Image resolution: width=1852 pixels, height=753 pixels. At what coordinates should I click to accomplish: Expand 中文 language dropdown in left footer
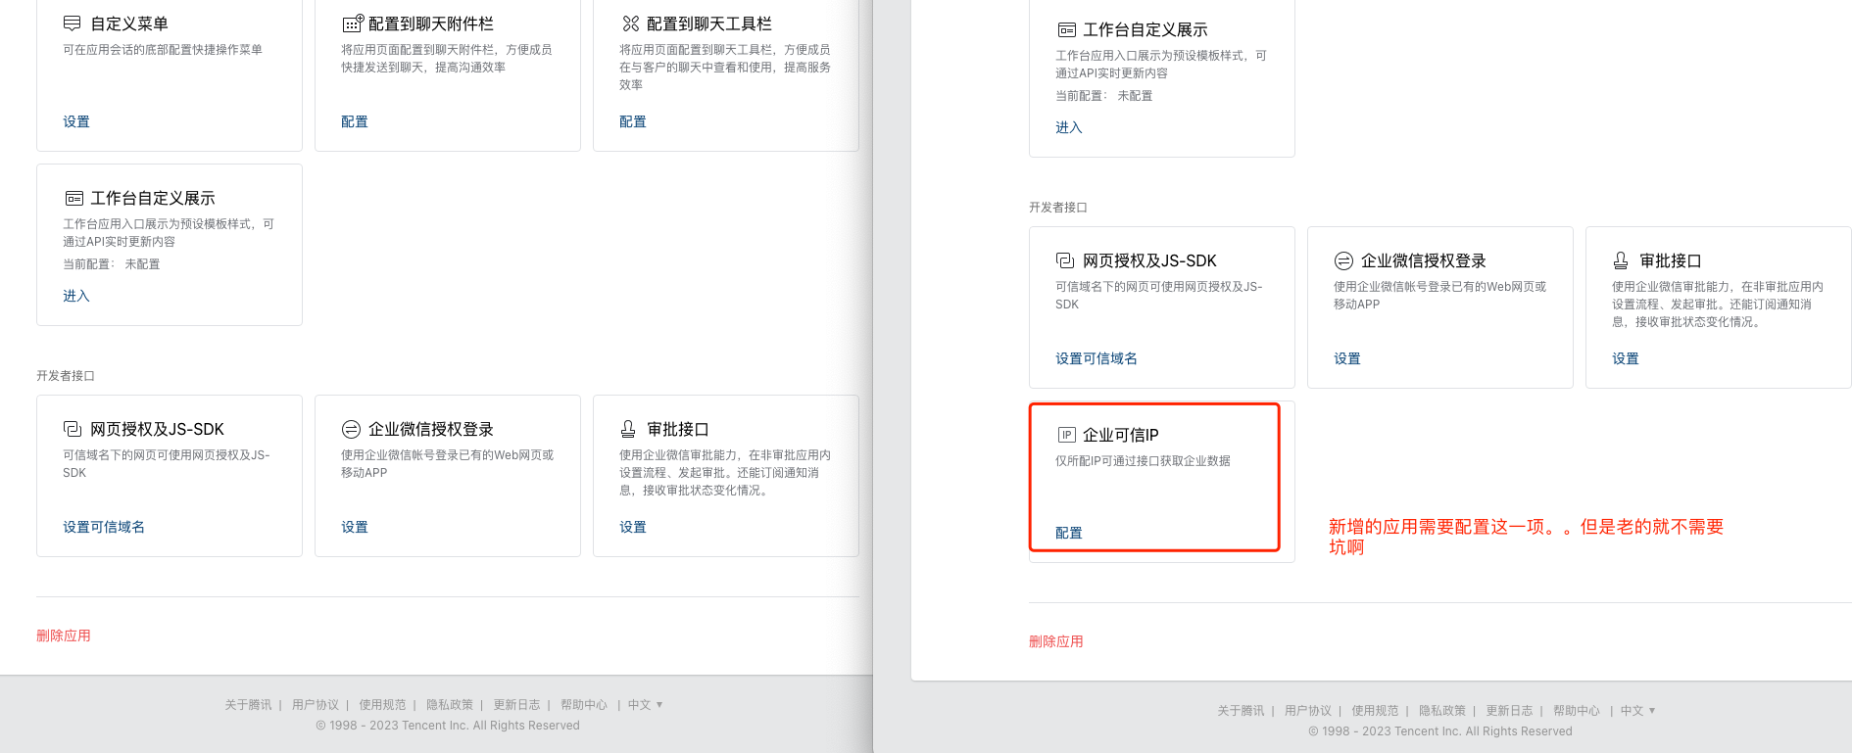click(x=645, y=705)
